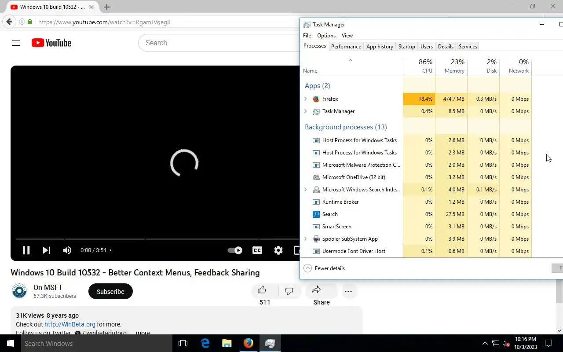The width and height of the screenshot is (563, 352).
Task: Seek on the video progress bar
Action: click(157, 239)
